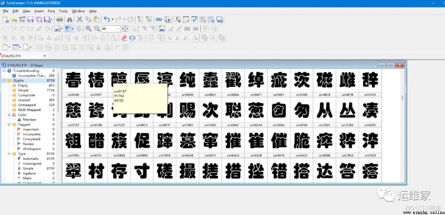Select the Multi Mapped category
This screenshot has width=445, height=215.
(29, 109)
